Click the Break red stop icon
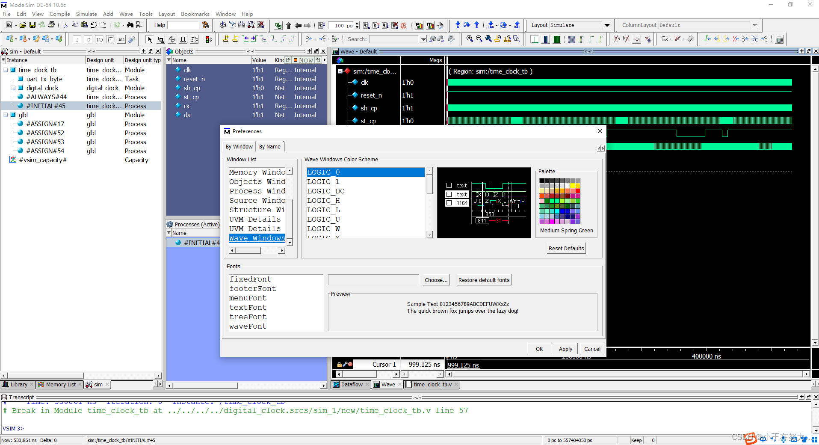 403,25
